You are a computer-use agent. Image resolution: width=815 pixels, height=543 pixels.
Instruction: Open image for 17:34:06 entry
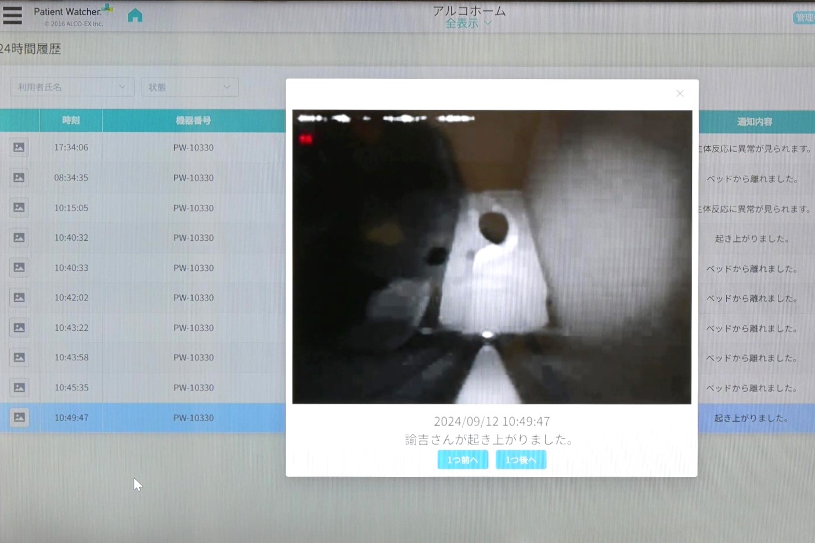point(19,147)
